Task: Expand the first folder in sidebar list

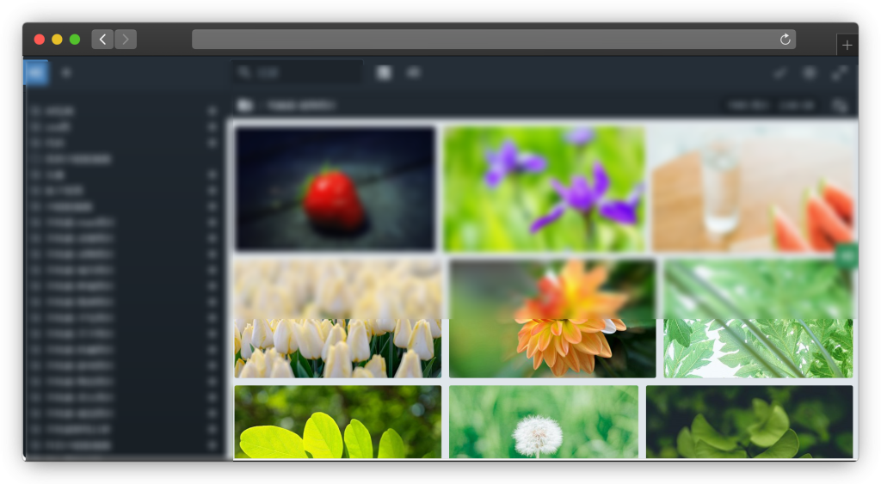Action: pos(212,111)
